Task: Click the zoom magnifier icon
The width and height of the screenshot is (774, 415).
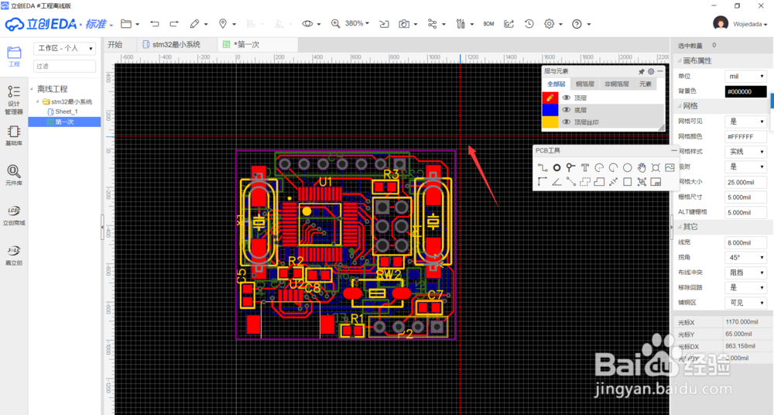Action: pyautogui.click(x=336, y=24)
